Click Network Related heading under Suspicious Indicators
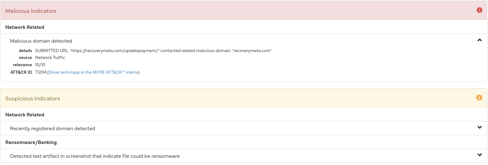The height and width of the screenshot is (165, 488). pos(25,115)
